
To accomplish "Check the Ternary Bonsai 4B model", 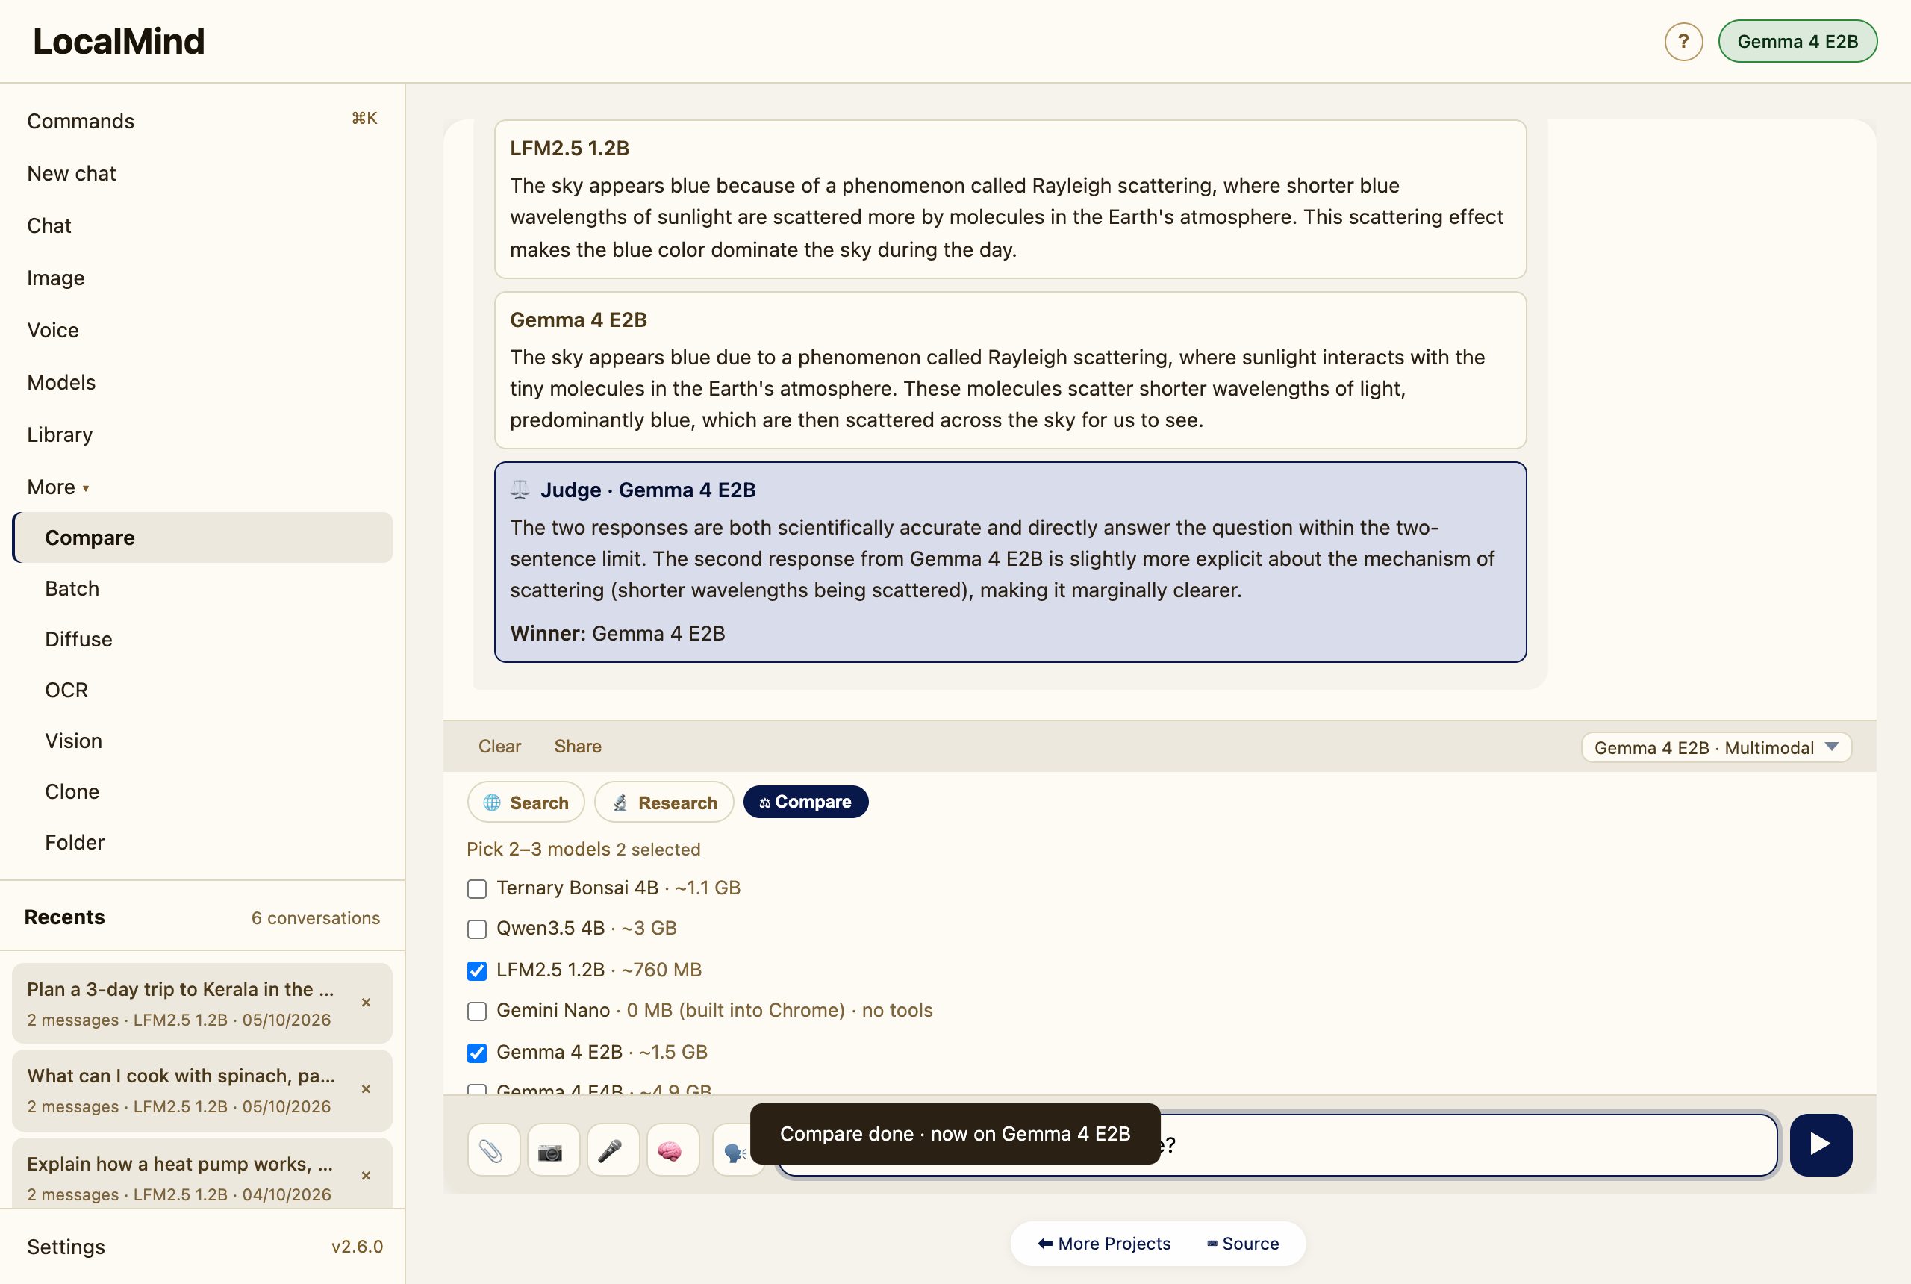I will point(476,888).
